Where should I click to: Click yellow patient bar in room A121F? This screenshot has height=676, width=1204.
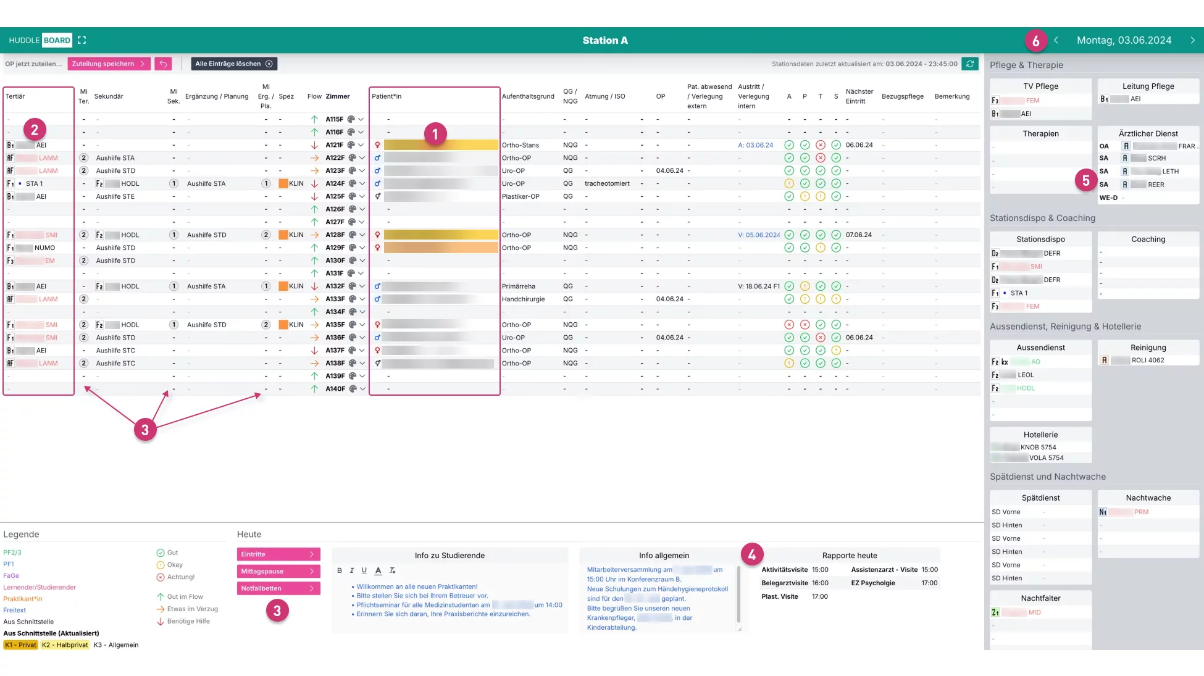coord(441,145)
